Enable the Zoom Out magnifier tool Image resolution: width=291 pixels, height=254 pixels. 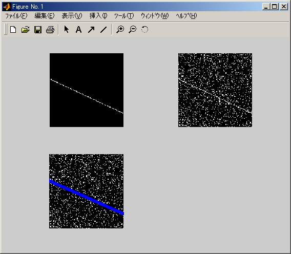tap(133, 30)
